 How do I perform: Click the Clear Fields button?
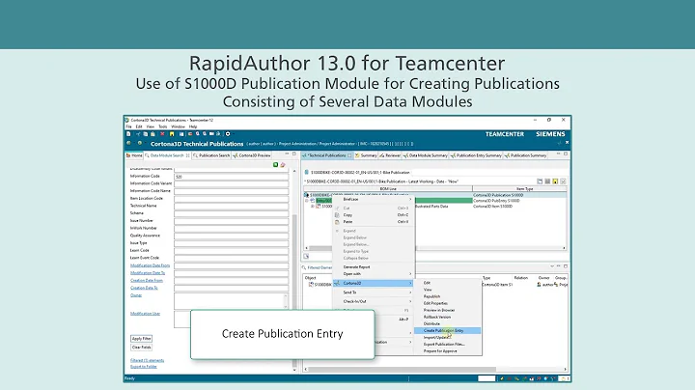[x=141, y=348]
